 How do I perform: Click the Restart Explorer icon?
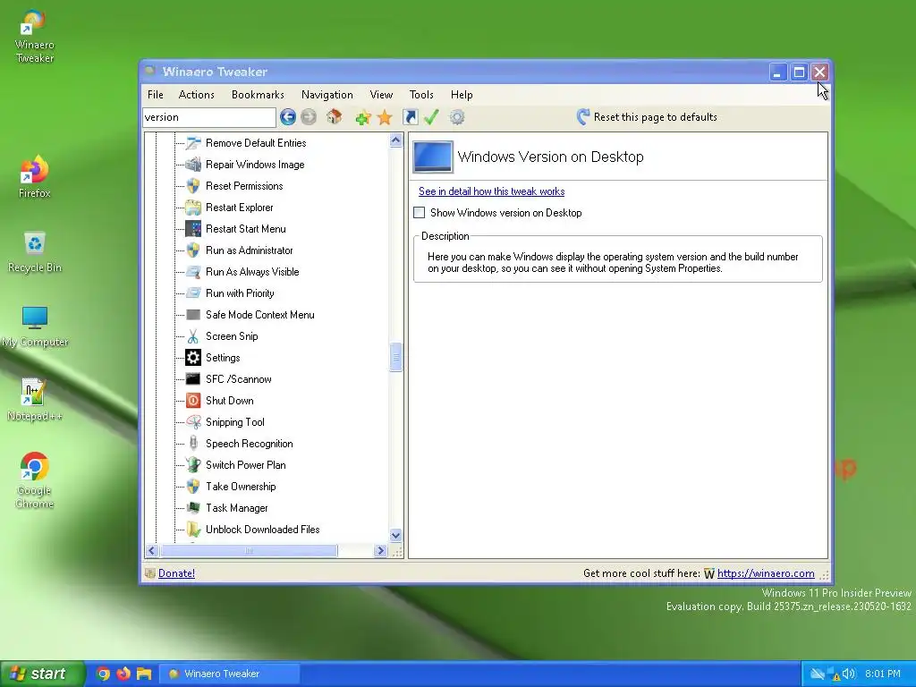(193, 208)
